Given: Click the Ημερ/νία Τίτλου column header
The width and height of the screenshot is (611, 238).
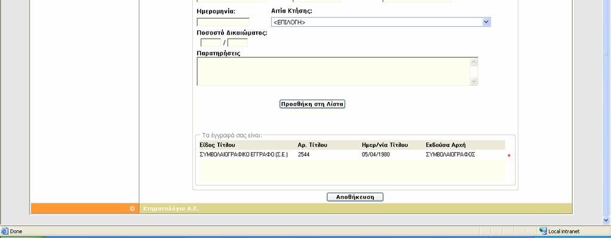Looking at the screenshot, I should point(385,145).
